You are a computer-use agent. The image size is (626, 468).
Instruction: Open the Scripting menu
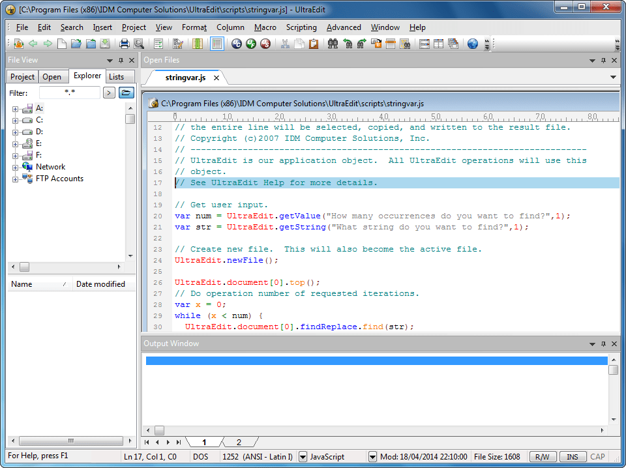pyautogui.click(x=301, y=27)
